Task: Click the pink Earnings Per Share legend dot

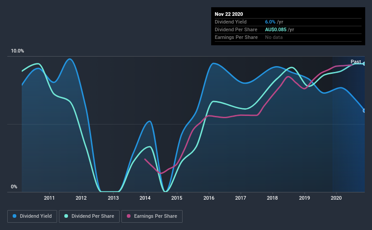Action: pyautogui.click(x=129, y=216)
